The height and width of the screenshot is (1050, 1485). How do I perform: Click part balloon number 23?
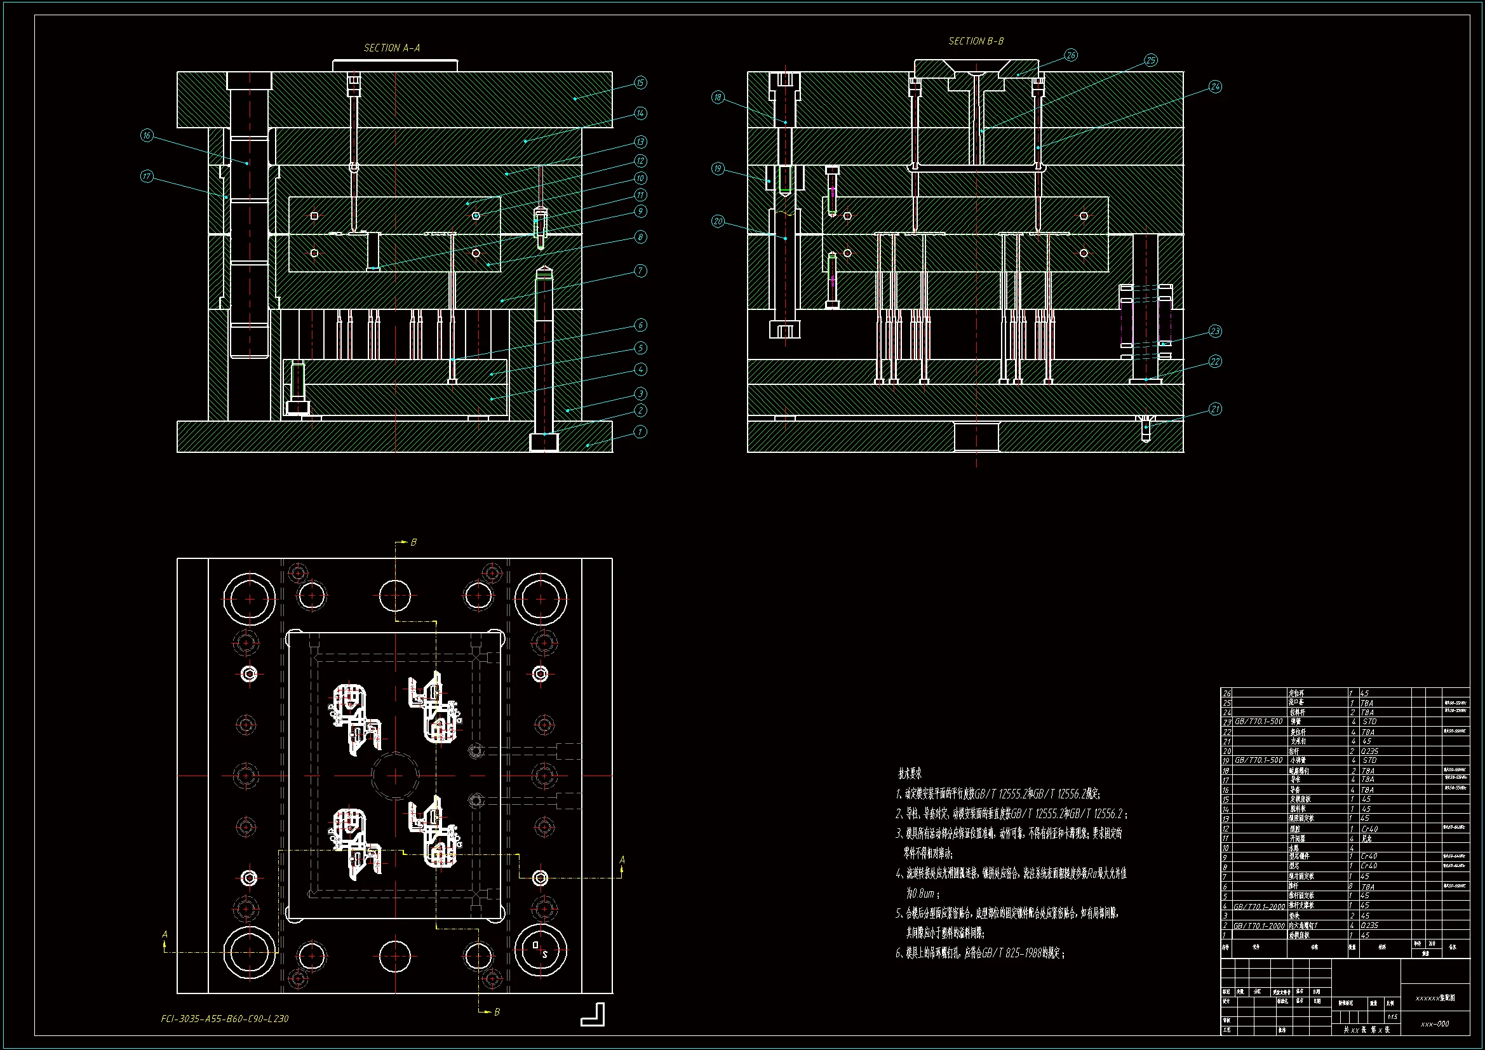tap(1215, 331)
